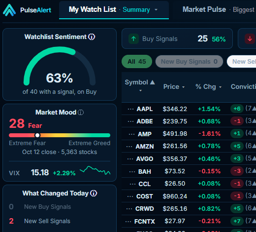The image size is (256, 232).
Task: Click the AVGO +3 conviction badge
Action: (x=237, y=158)
